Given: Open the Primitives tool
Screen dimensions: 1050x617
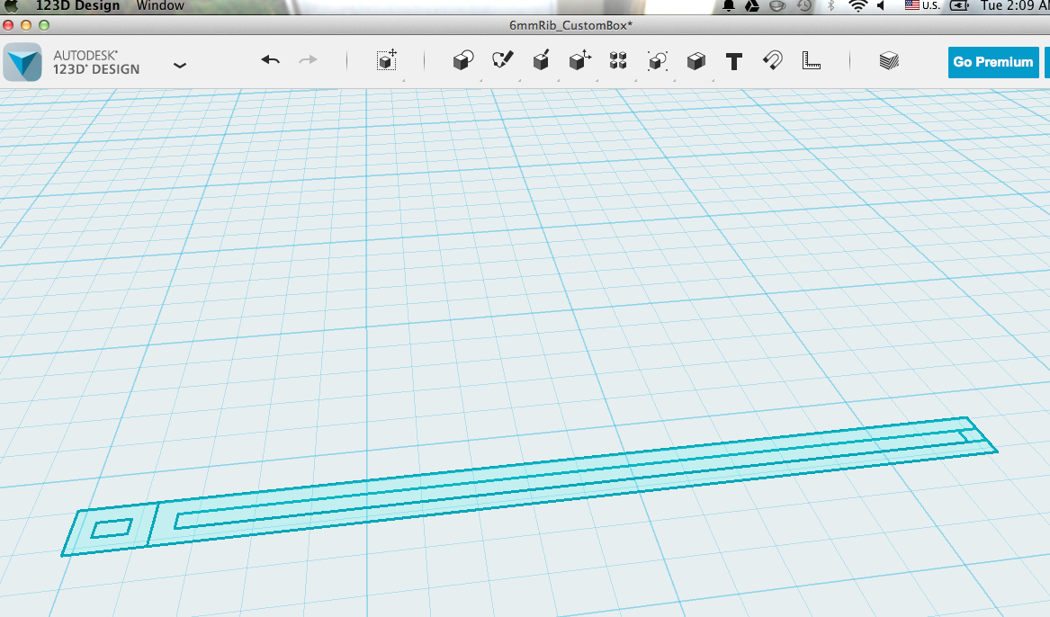Looking at the screenshot, I should (463, 61).
